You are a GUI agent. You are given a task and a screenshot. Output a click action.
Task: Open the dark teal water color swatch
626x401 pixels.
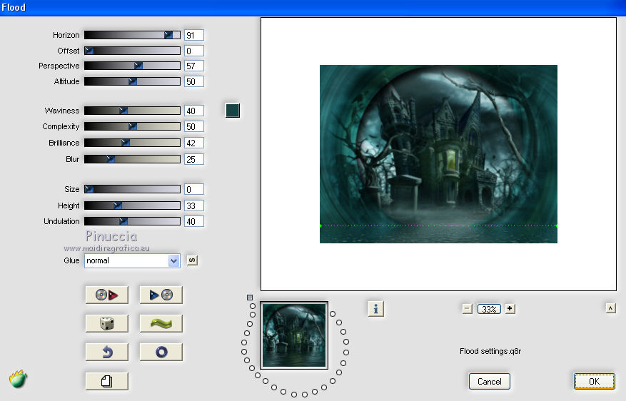232,111
